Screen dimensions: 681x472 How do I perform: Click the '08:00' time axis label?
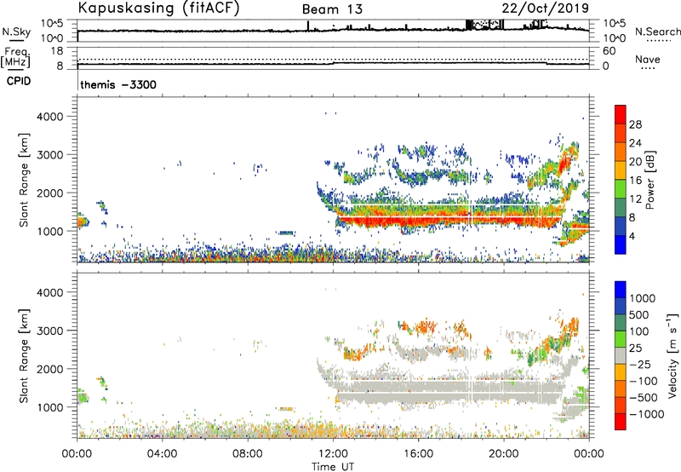pyautogui.click(x=248, y=454)
